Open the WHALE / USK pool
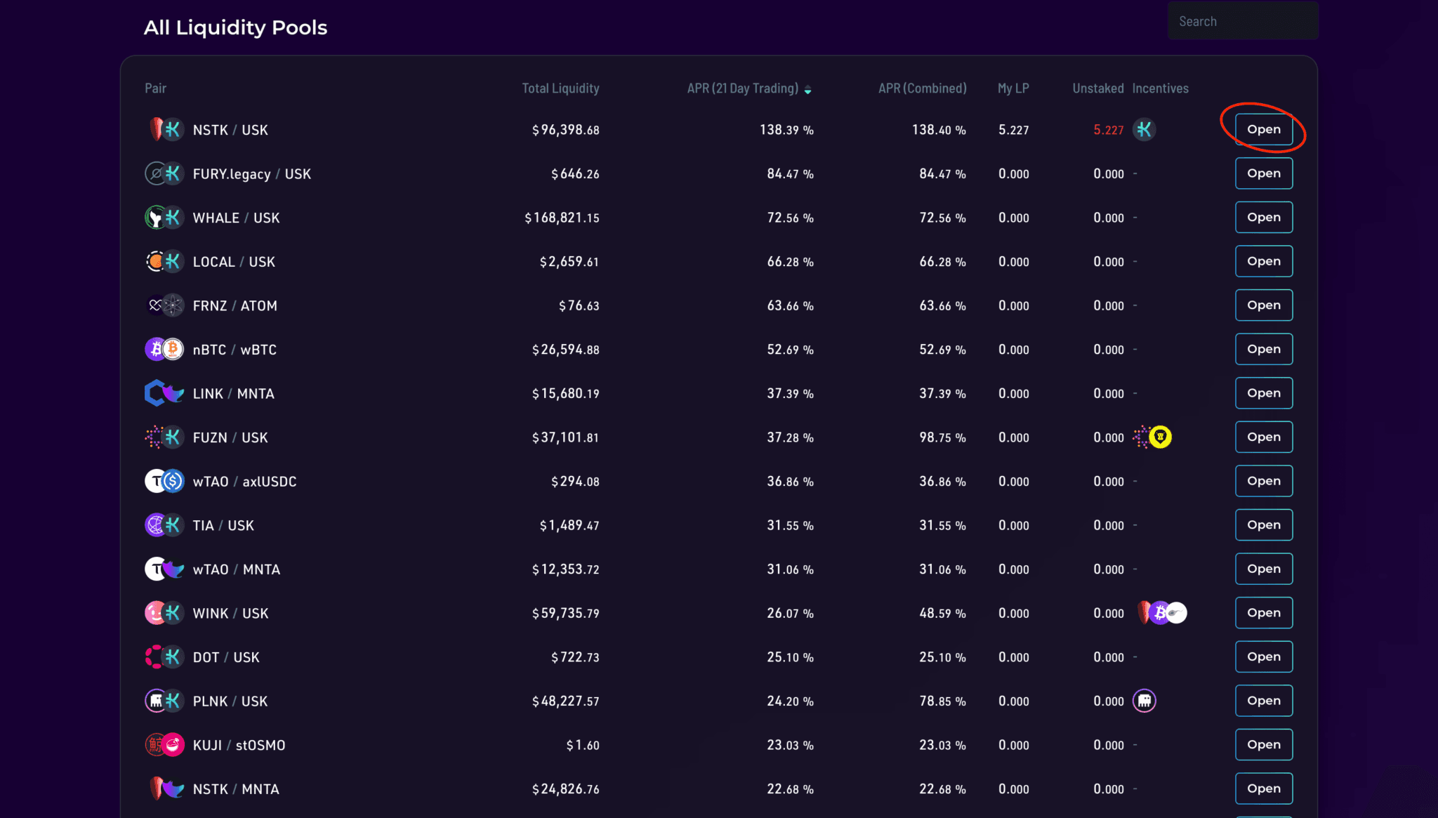Screen dimensions: 1438x818 [1264, 218]
